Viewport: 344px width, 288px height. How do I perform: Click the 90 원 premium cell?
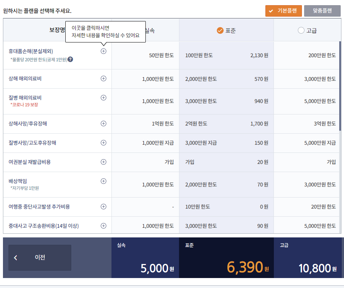(x=262, y=226)
